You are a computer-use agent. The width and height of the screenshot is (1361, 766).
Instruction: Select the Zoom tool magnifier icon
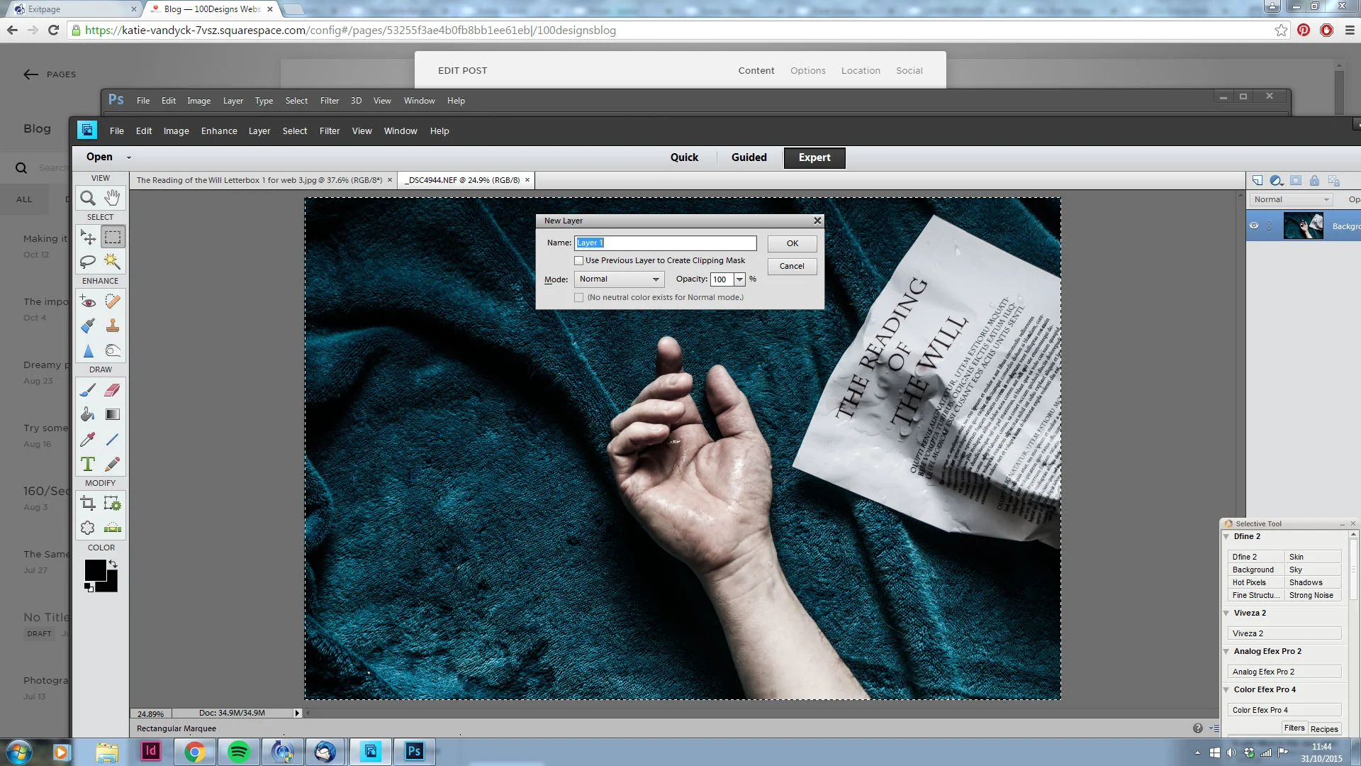point(88,198)
